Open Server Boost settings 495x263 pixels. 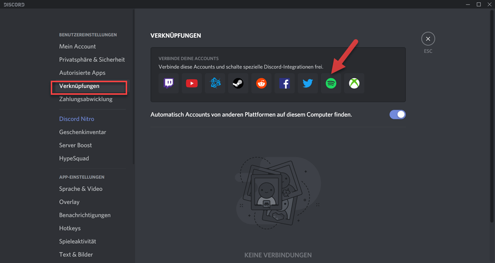pyautogui.click(x=75, y=145)
